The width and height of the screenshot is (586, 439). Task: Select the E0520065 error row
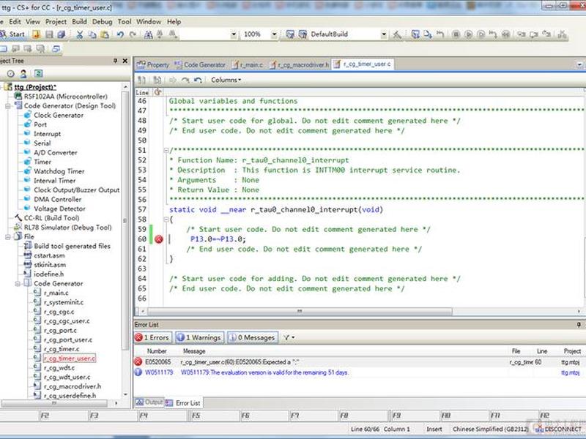click(x=359, y=362)
